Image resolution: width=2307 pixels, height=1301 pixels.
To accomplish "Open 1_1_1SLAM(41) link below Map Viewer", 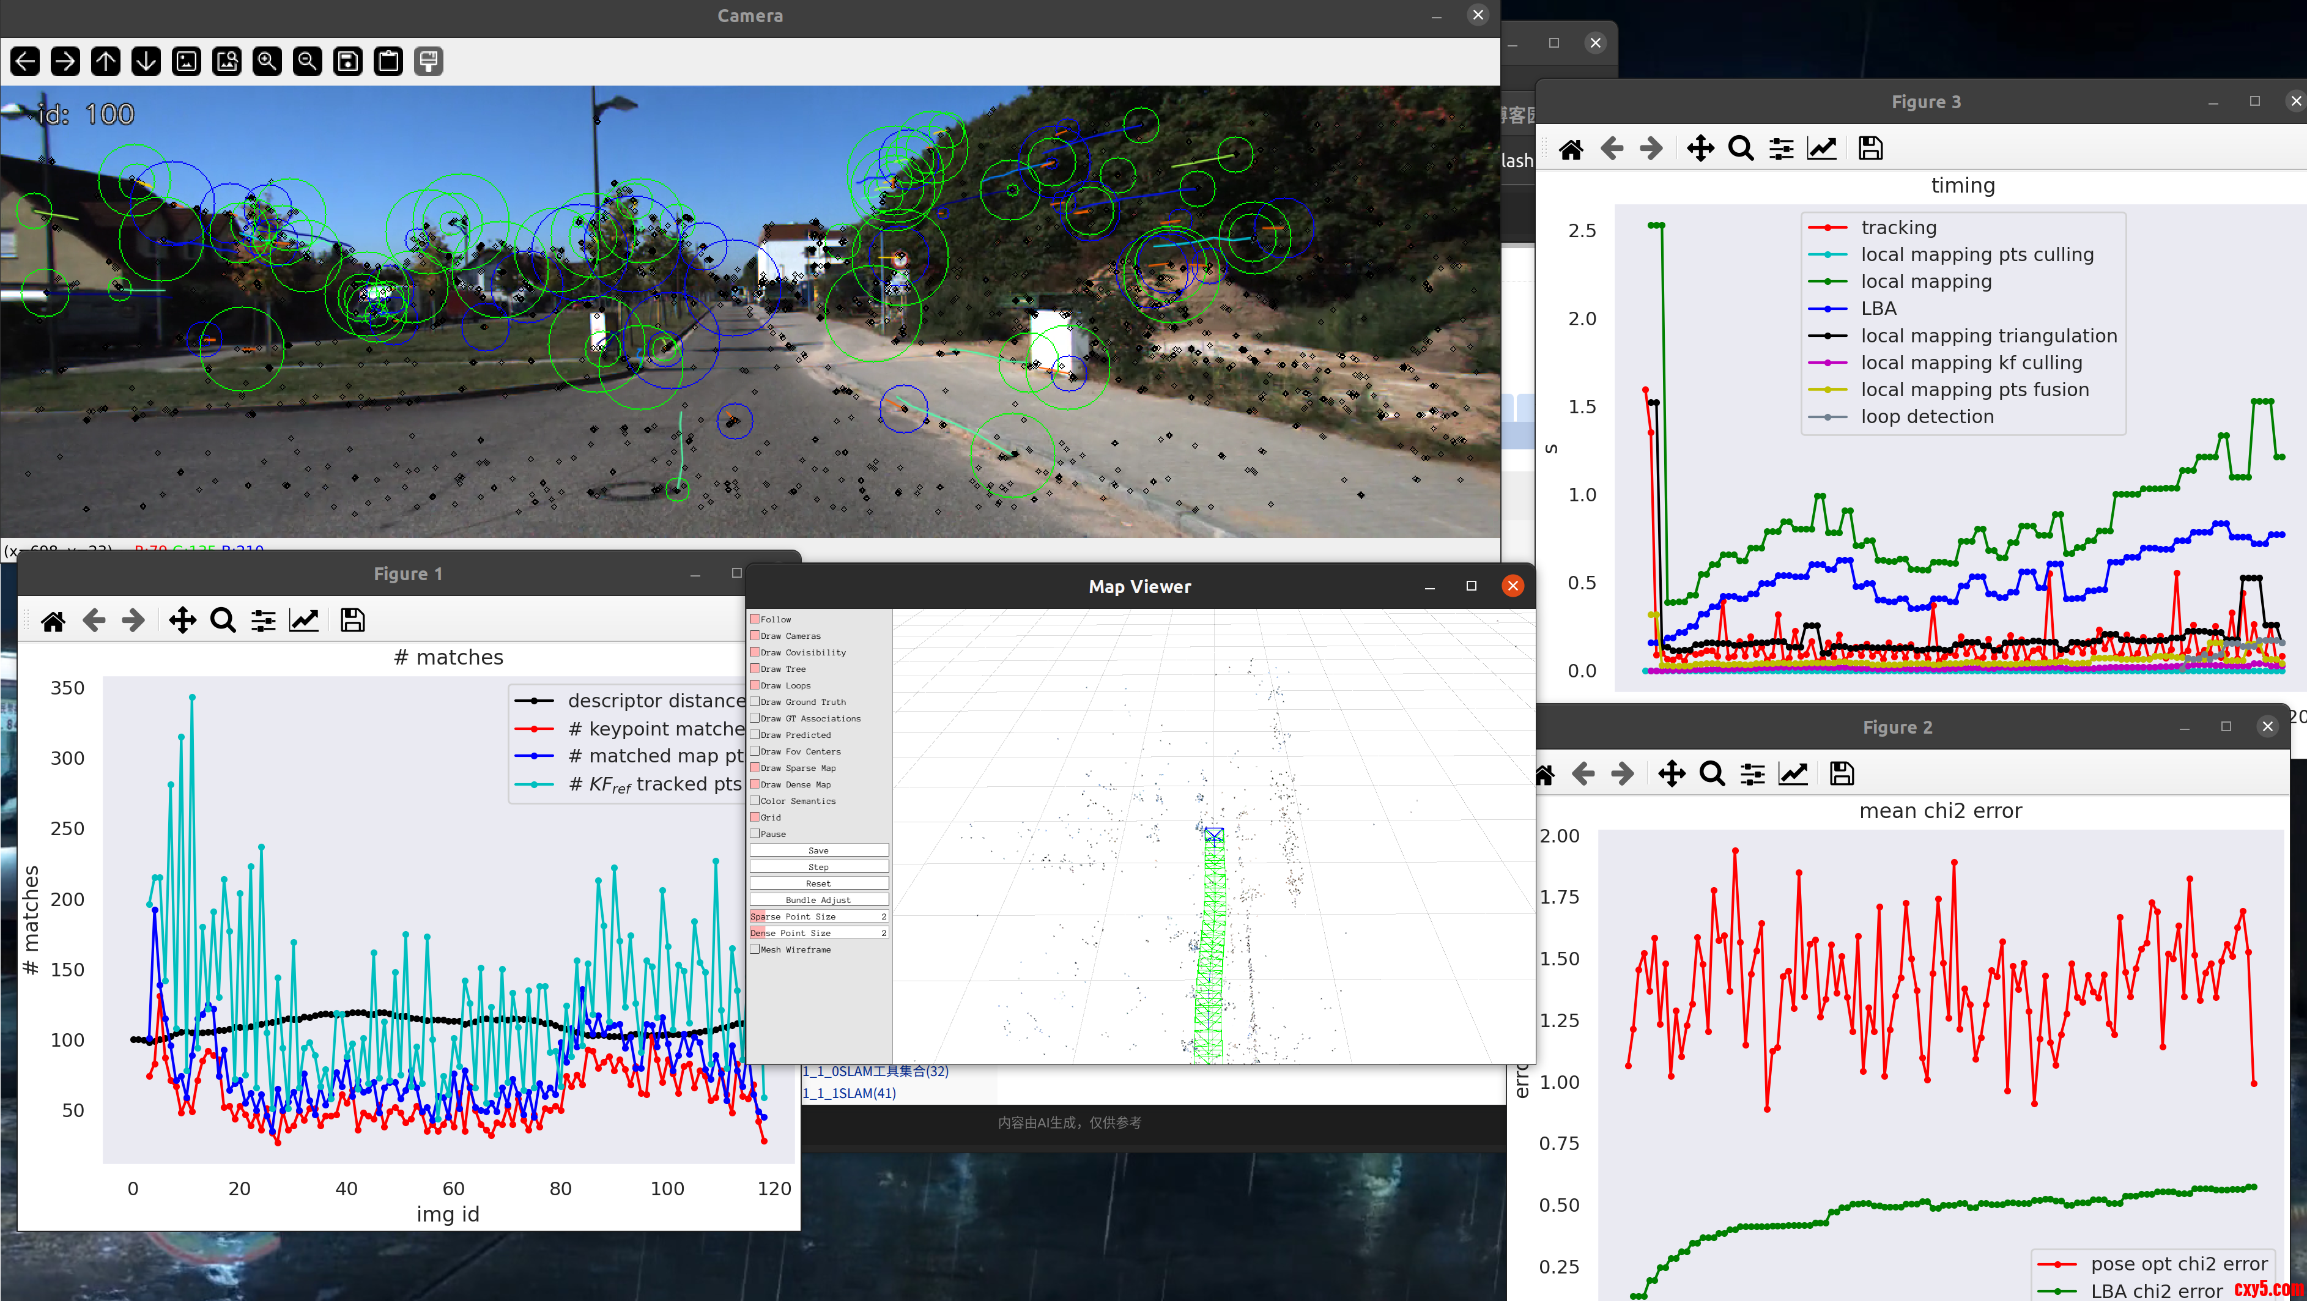I will click(849, 1093).
